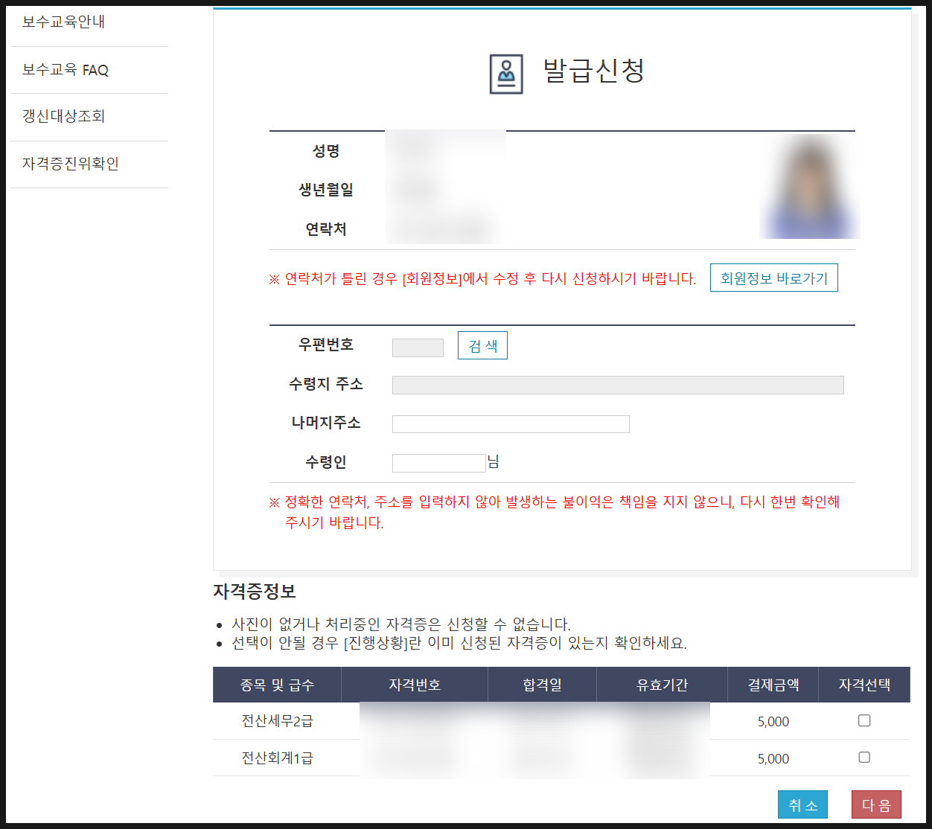Click the ID card icon beside 발급신청
This screenshot has height=829, width=932.
(x=506, y=74)
